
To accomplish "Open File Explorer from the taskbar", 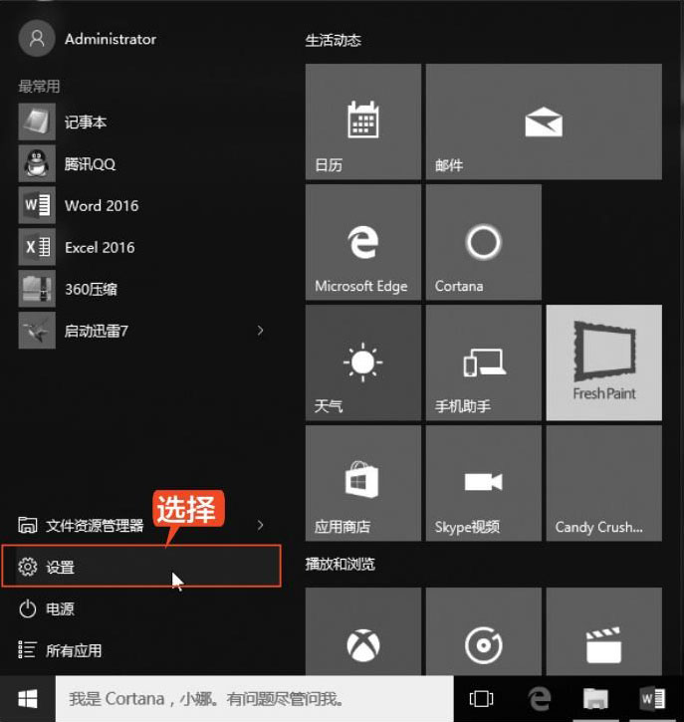I will [x=595, y=699].
